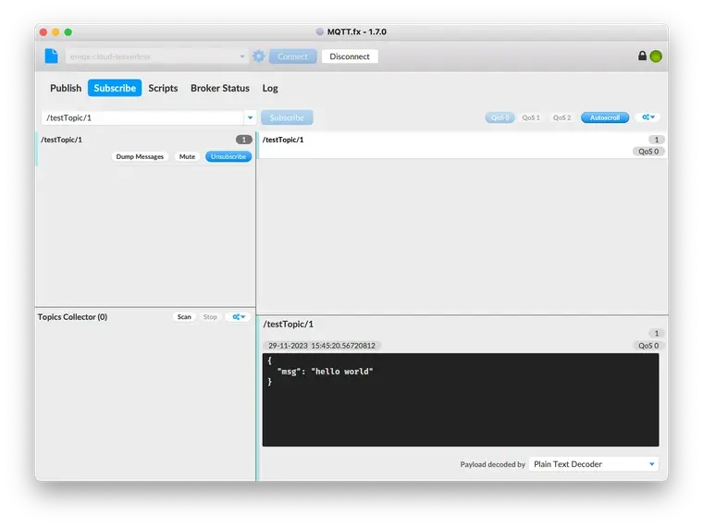The image size is (703, 527).
Task: Click the /testTopic/1 topic input field
Action: click(143, 117)
